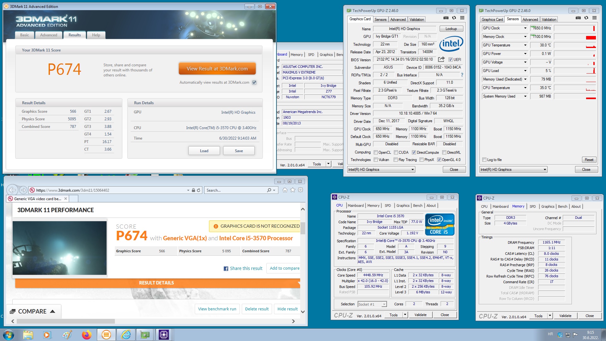Image resolution: width=606 pixels, height=341 pixels.
Task: Toggle the DirectCompute checkbox
Action: [x=414, y=152]
